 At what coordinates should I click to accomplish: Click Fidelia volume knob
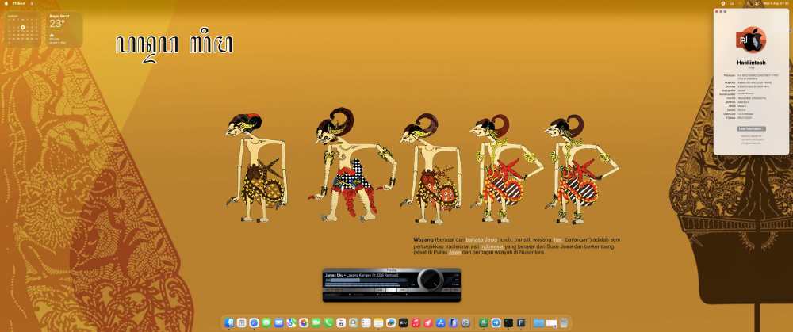(x=431, y=280)
